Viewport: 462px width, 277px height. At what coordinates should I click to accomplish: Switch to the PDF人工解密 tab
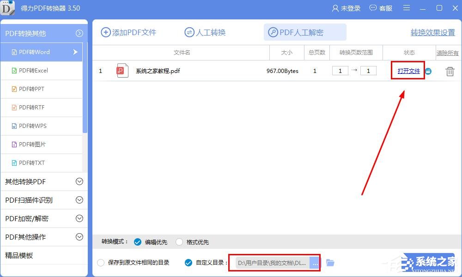pyautogui.click(x=305, y=32)
